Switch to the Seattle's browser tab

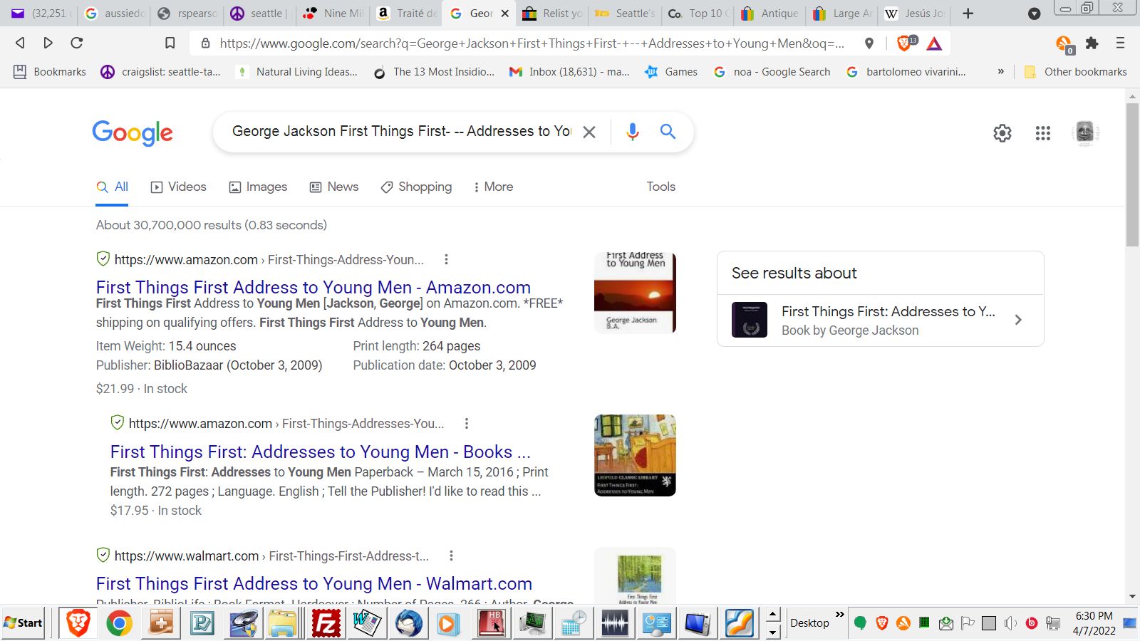[624, 14]
